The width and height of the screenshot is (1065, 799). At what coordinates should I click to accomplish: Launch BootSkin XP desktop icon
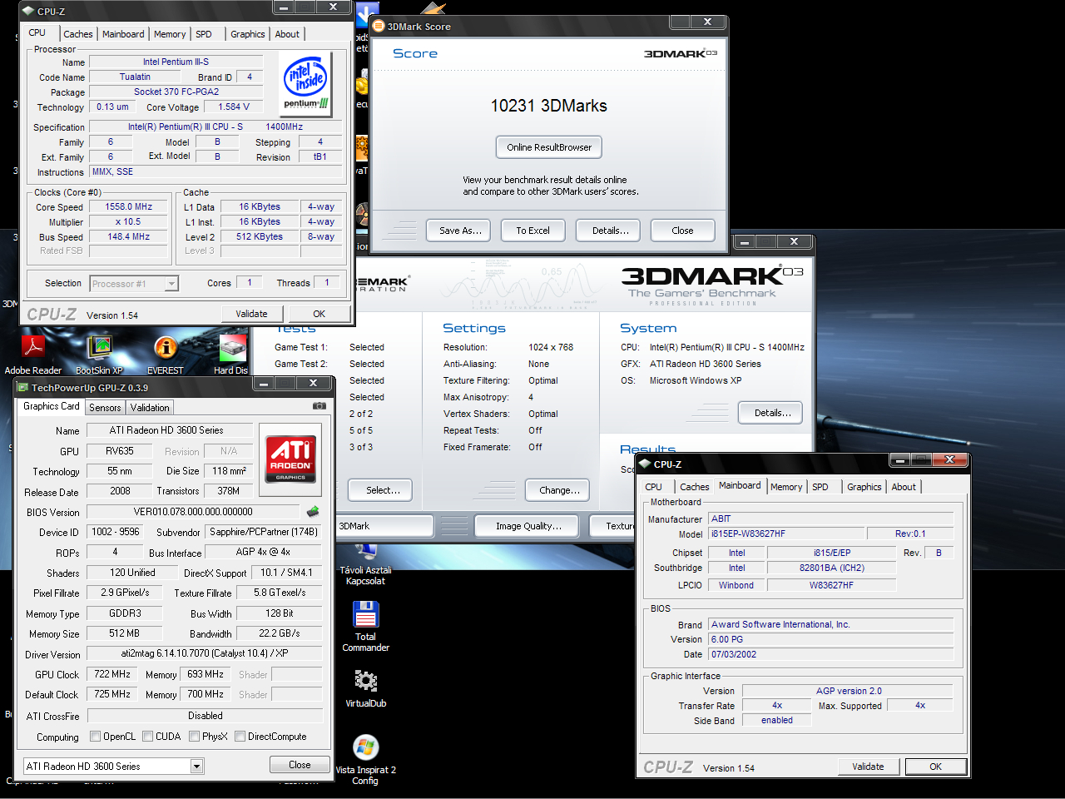(99, 354)
